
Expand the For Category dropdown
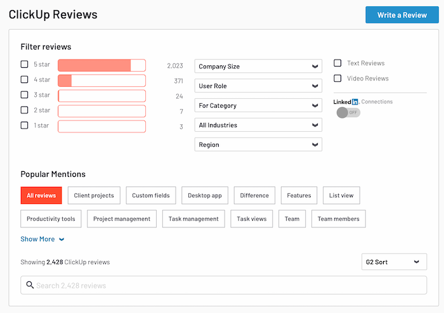coord(258,105)
